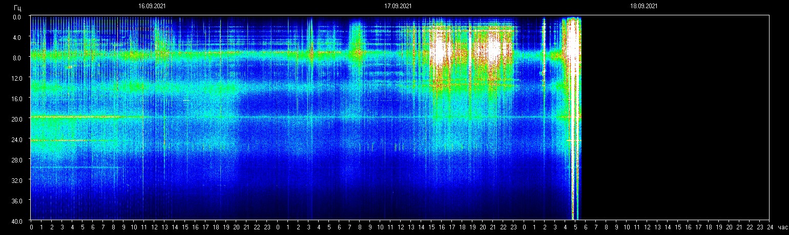Click the 18.09.2021 date label
Viewport: 789px width, 235px height.
644,6
